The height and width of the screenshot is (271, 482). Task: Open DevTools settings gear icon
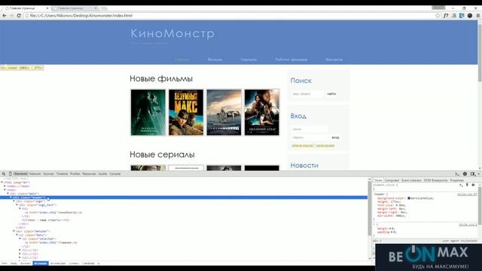(x=465, y=174)
